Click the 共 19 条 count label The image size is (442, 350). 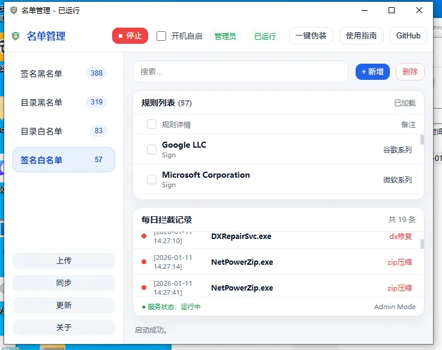coord(402,219)
